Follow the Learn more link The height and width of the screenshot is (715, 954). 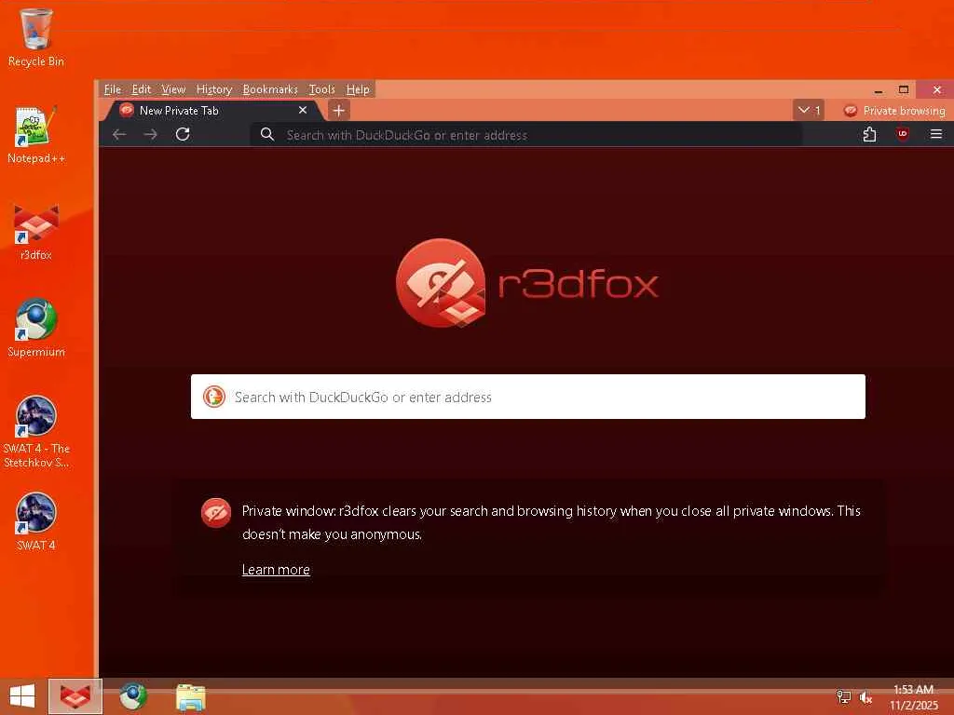(276, 570)
